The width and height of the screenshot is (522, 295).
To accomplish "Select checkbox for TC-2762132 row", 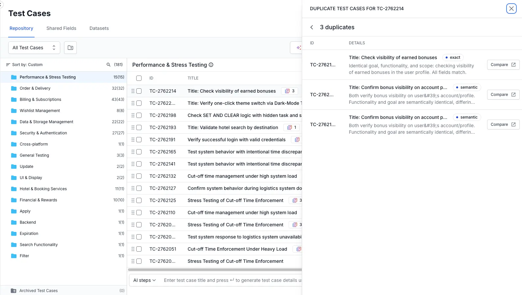I will tap(139, 176).
